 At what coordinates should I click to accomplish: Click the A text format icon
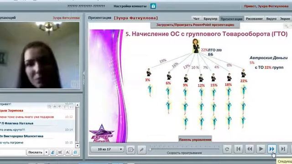click(68, 153)
